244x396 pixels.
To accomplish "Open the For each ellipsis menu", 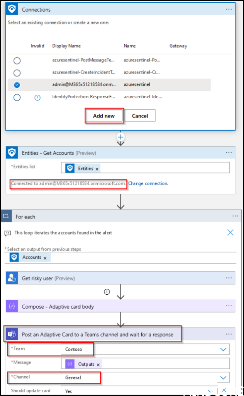I will click(235, 217).
